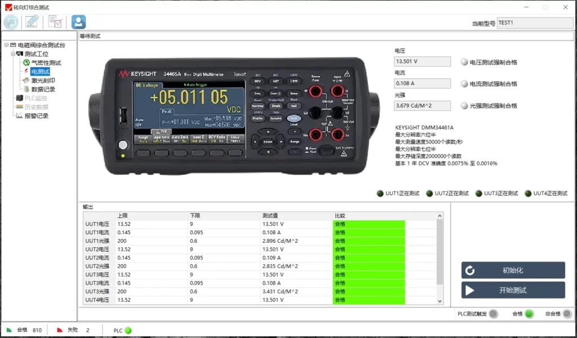Click the output table vertical scrollbar thumb
This screenshot has height=338, width=577.
tap(440, 252)
